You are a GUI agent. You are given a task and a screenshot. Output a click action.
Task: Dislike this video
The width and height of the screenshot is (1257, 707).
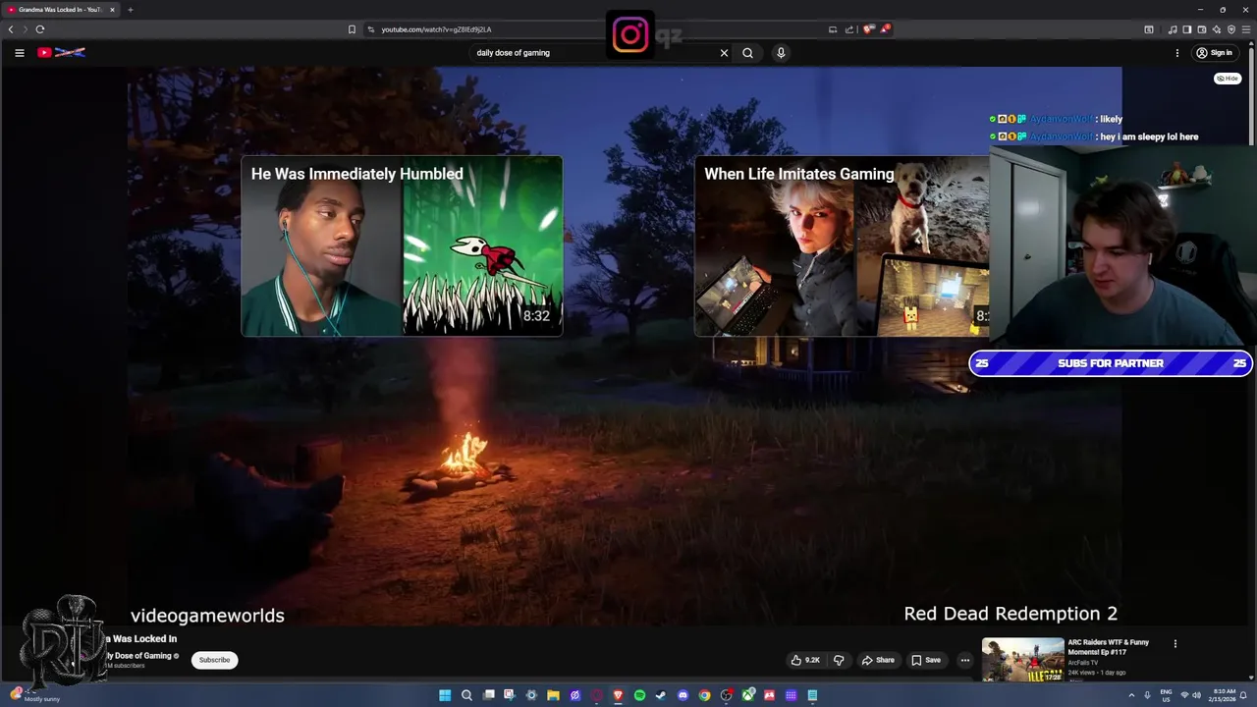(839, 660)
